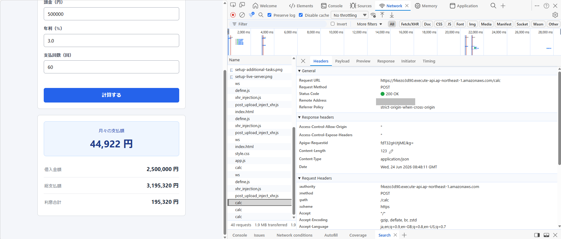Import HAR file upload arrow
Viewport: 561px width, 239px height.
click(x=382, y=15)
